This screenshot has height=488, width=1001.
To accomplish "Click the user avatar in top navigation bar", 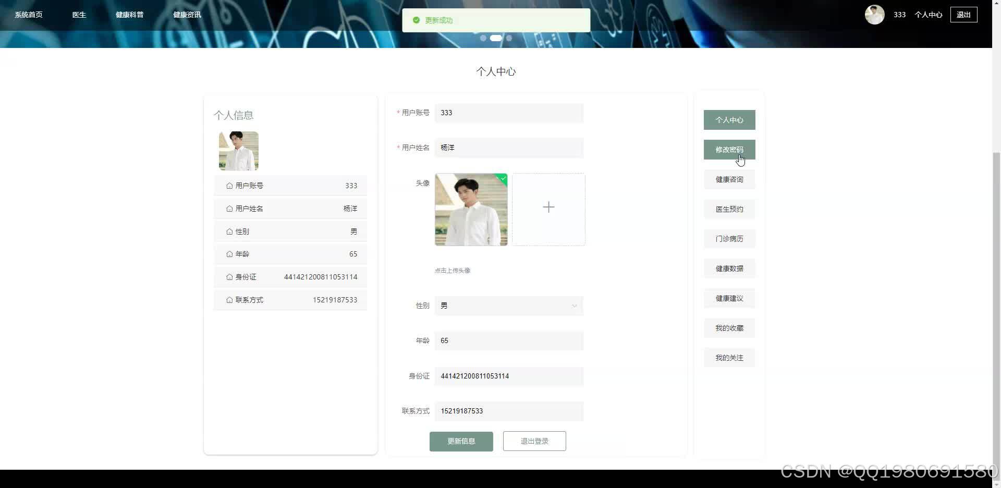I will coord(875,15).
